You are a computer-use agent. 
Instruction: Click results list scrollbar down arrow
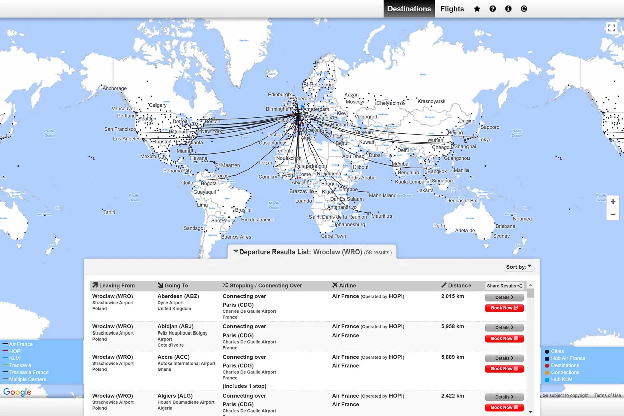click(530, 412)
